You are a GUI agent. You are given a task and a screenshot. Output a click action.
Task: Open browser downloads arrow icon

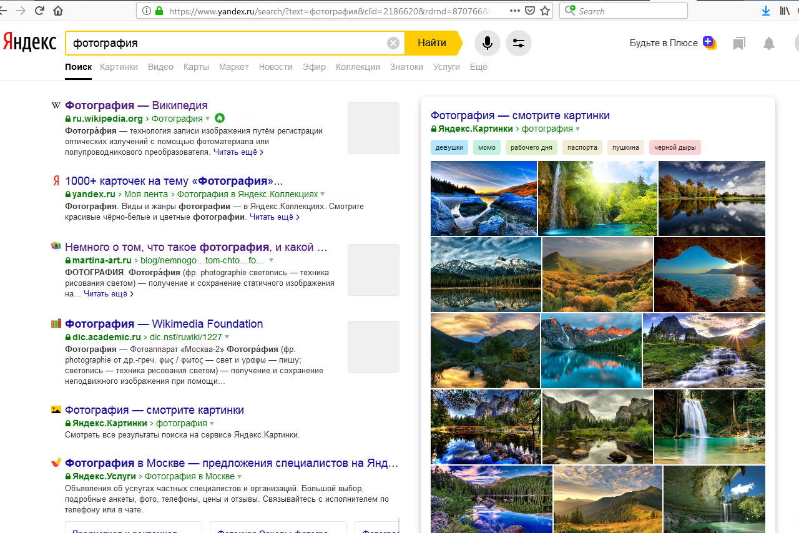coord(766,11)
